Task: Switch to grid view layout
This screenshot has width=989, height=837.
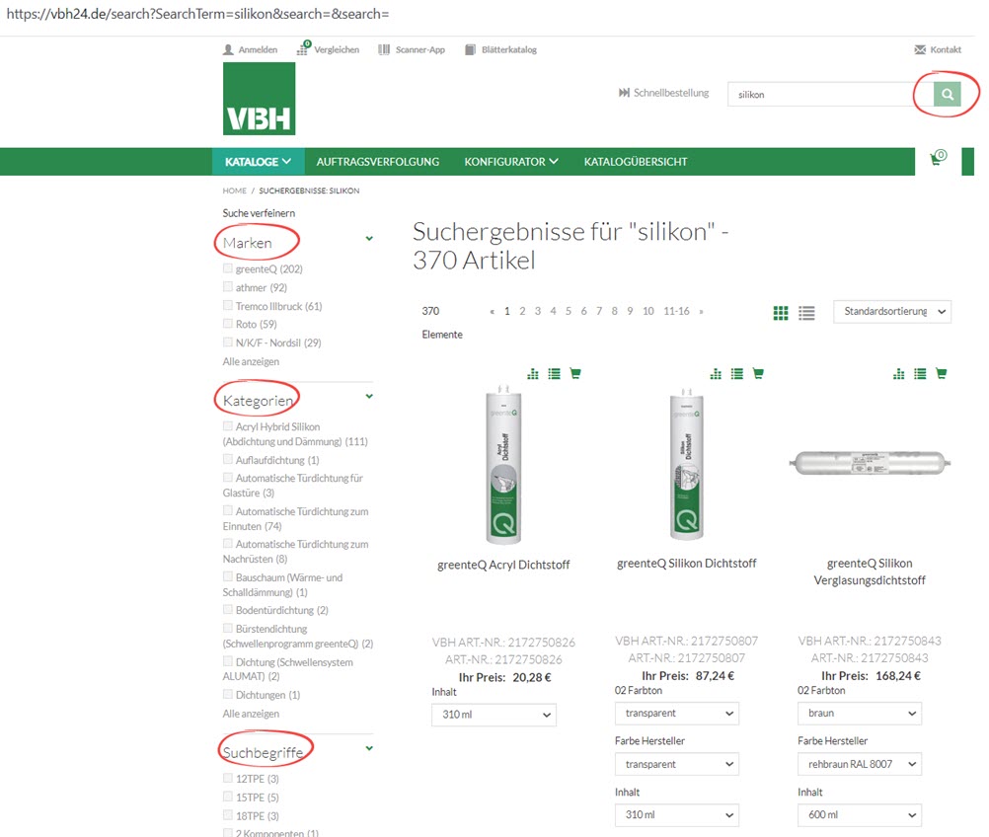Action: tap(780, 312)
